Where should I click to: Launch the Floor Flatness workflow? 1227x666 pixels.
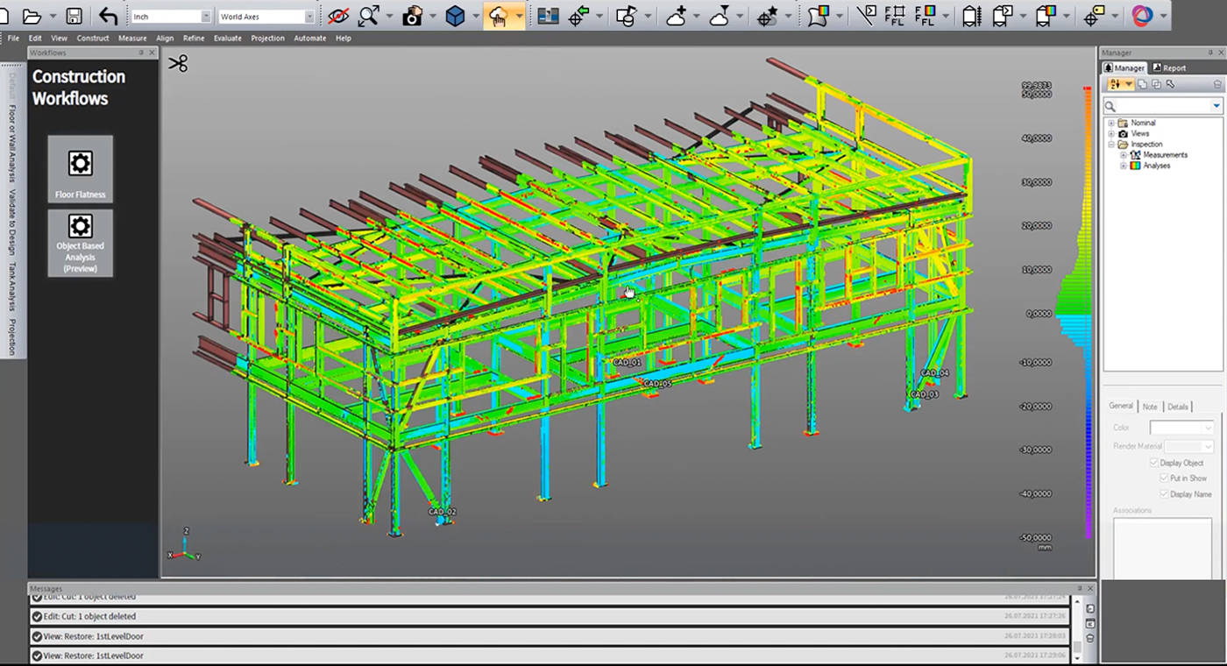pos(80,170)
